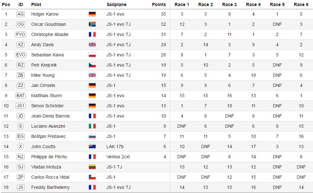Click the BAT glider ID badge
Screen dimensions: 313x193
click(x=21, y=96)
